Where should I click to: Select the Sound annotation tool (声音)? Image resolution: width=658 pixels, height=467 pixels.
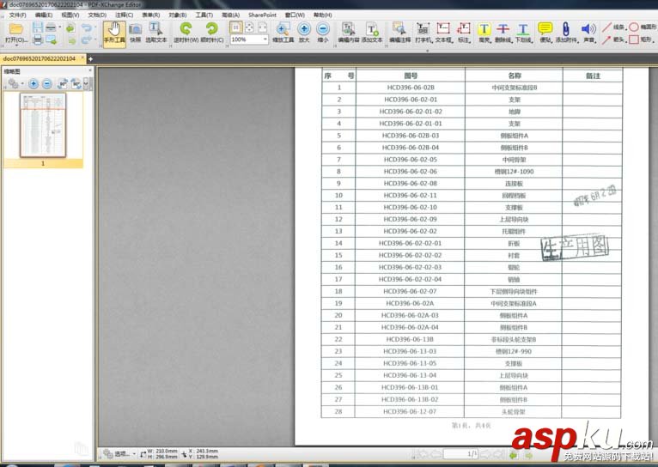tap(588, 33)
